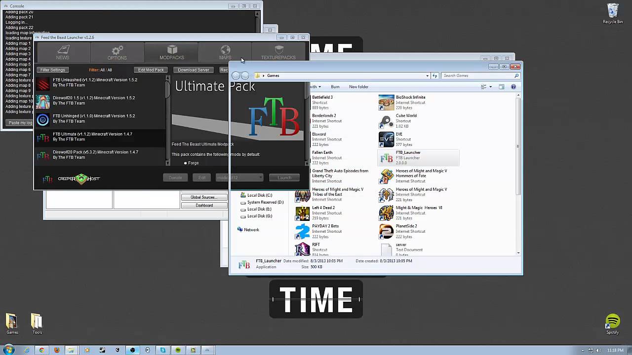Select System Reserved (D:) drive
The image size is (632, 355).
[262, 202]
